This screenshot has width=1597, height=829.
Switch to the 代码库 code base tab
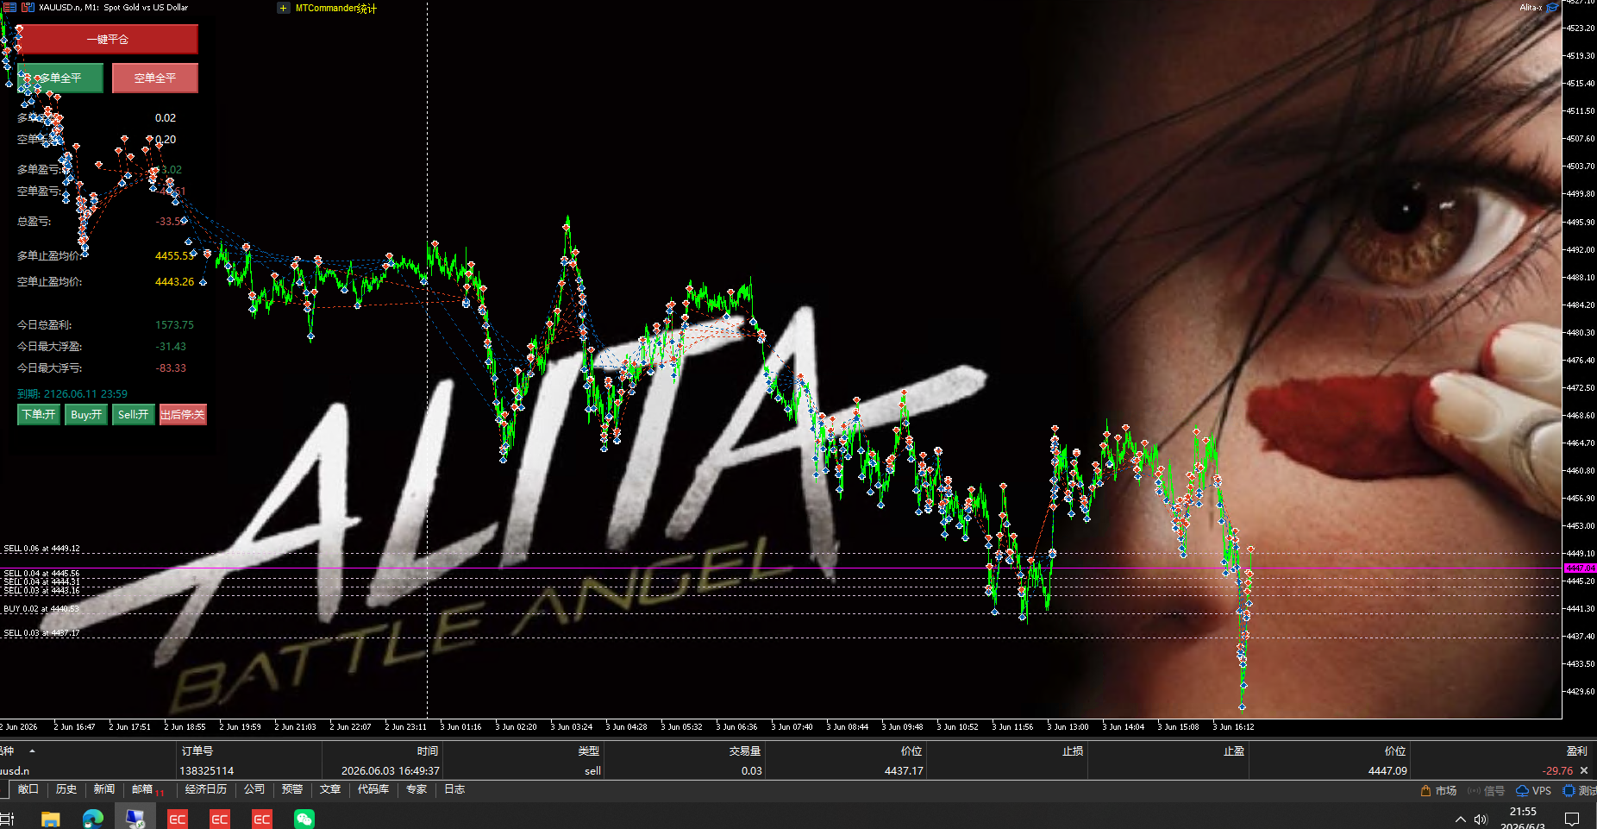click(373, 789)
